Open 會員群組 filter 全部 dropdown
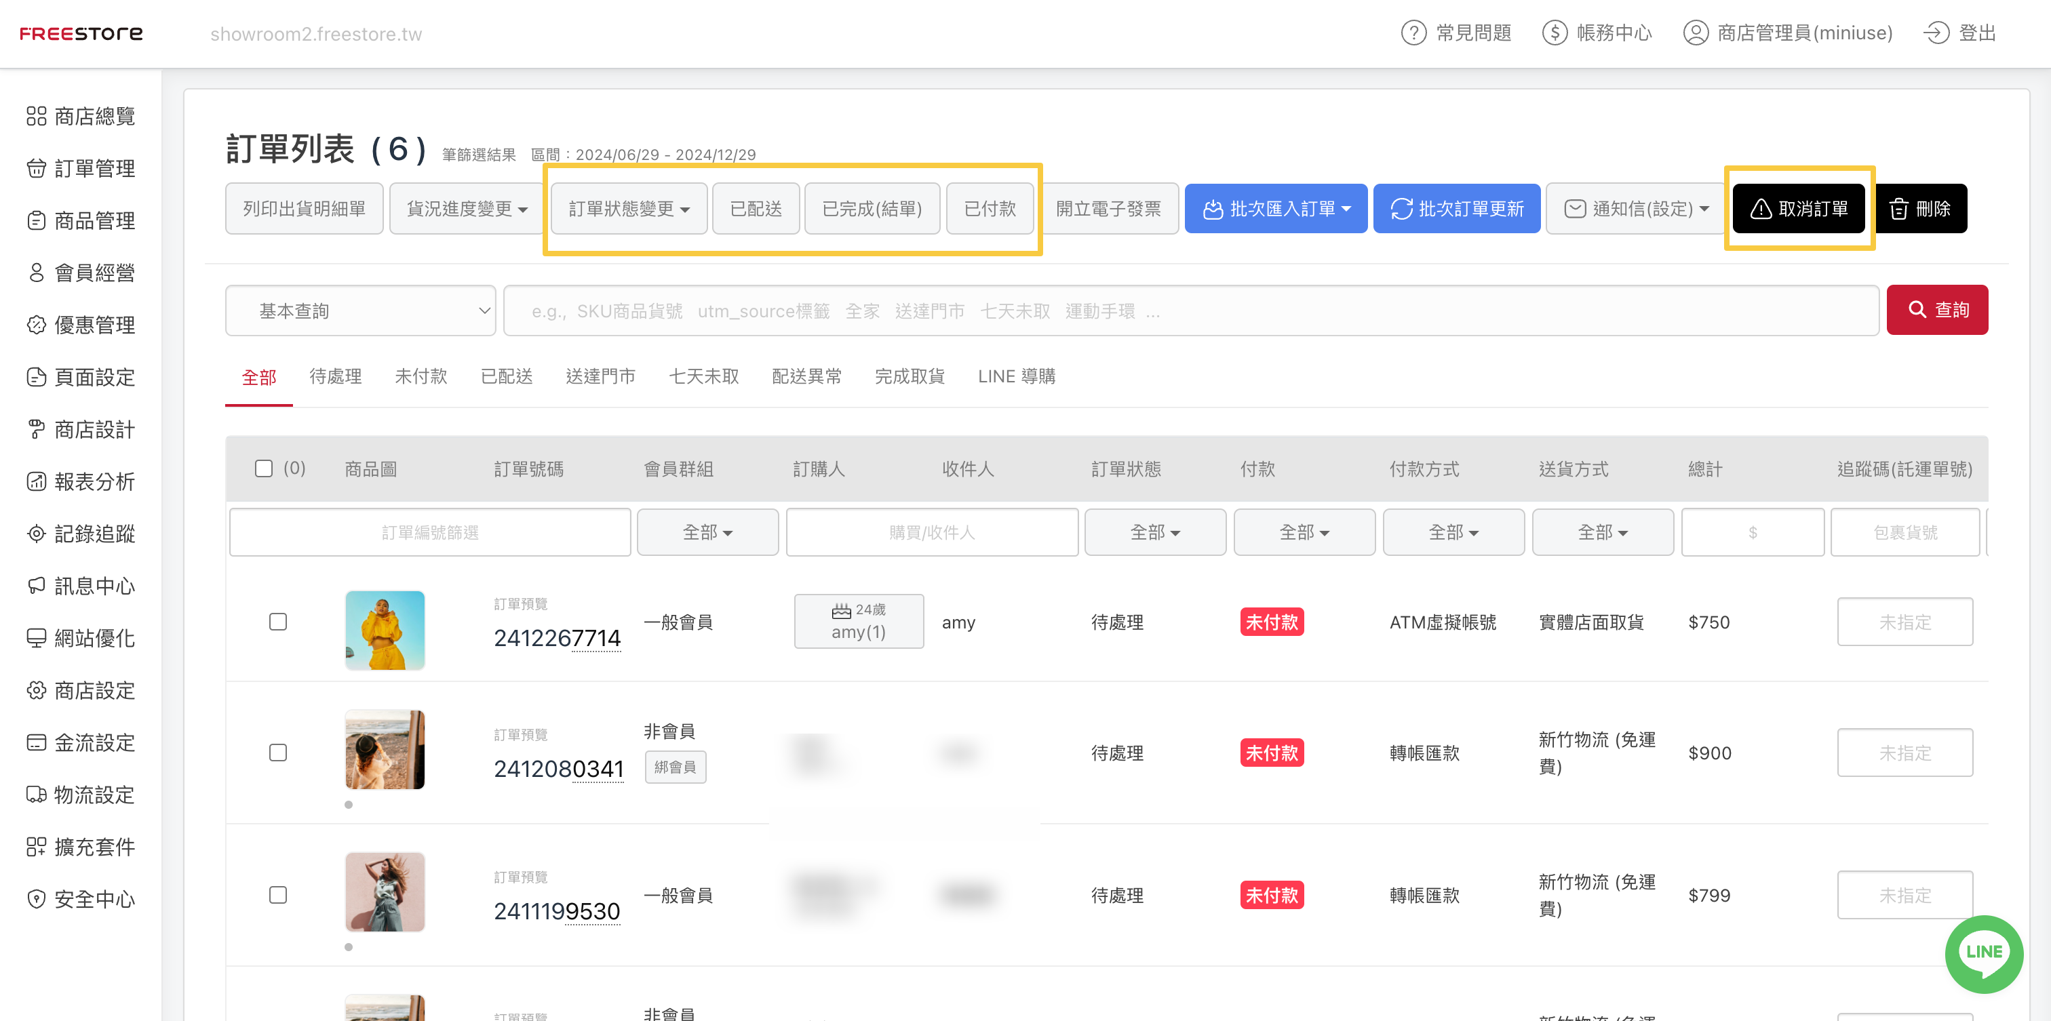Screen dimensions: 2051x1021 point(707,532)
